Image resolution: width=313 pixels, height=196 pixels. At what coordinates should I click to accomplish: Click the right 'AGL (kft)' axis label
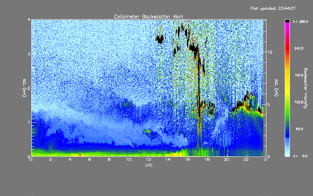[277, 88]
